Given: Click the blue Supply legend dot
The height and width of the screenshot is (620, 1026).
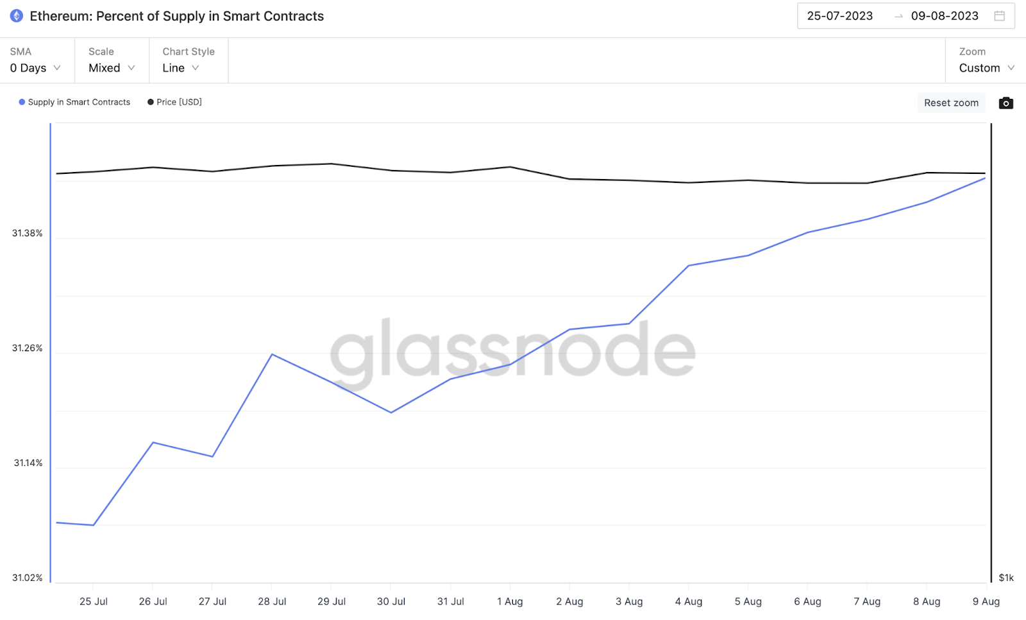Looking at the screenshot, I should click(22, 102).
